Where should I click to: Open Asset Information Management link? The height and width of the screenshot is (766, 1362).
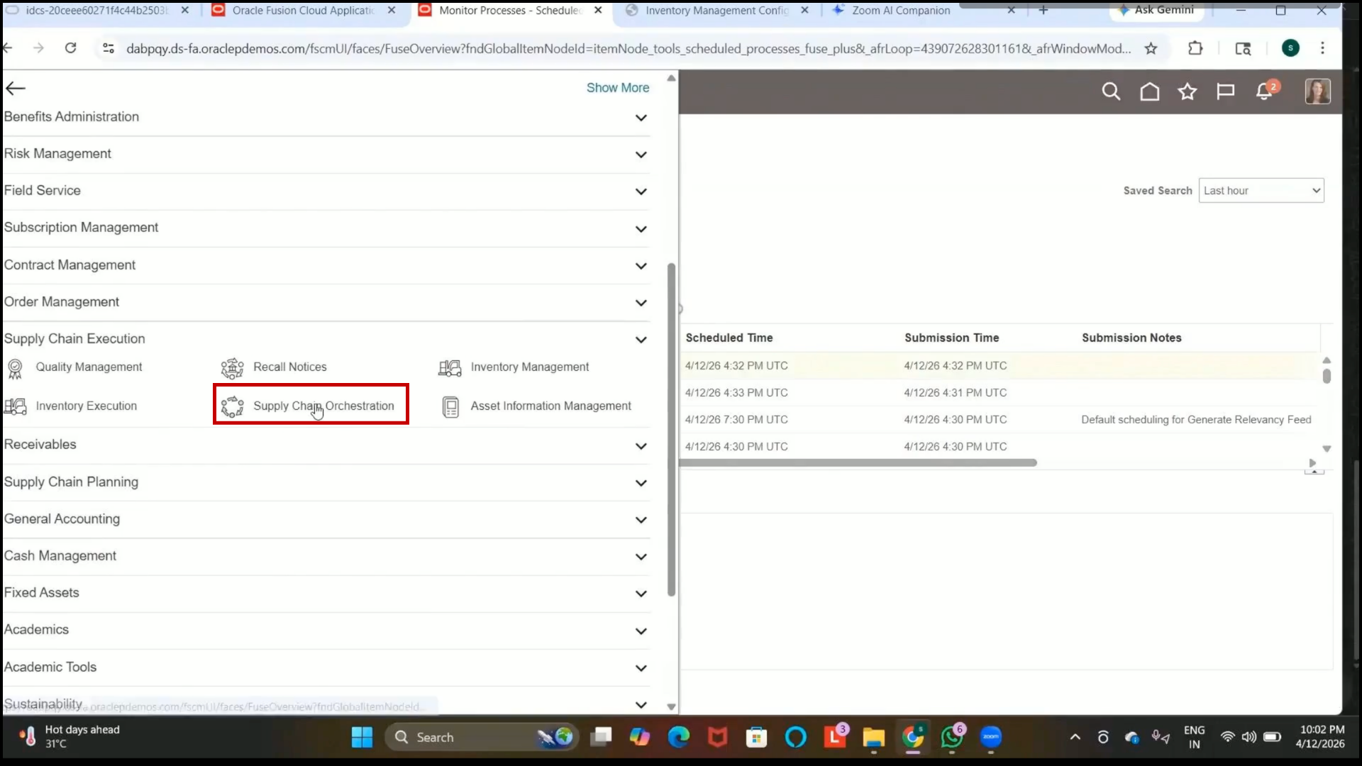(550, 406)
